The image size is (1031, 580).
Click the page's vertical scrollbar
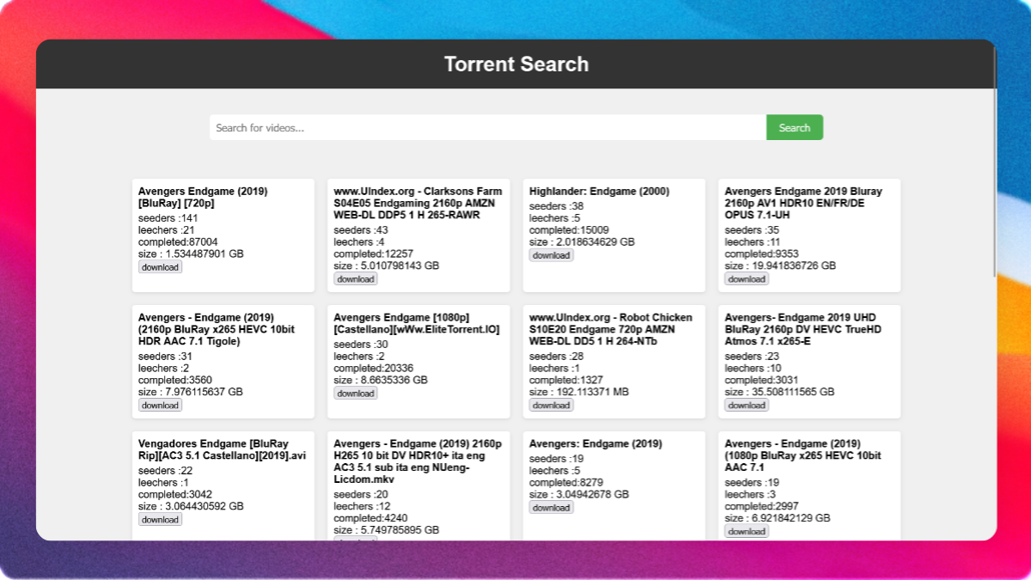point(994,163)
